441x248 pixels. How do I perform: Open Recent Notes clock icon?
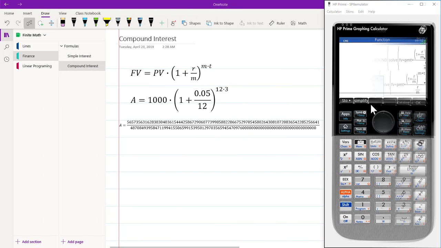click(7, 59)
